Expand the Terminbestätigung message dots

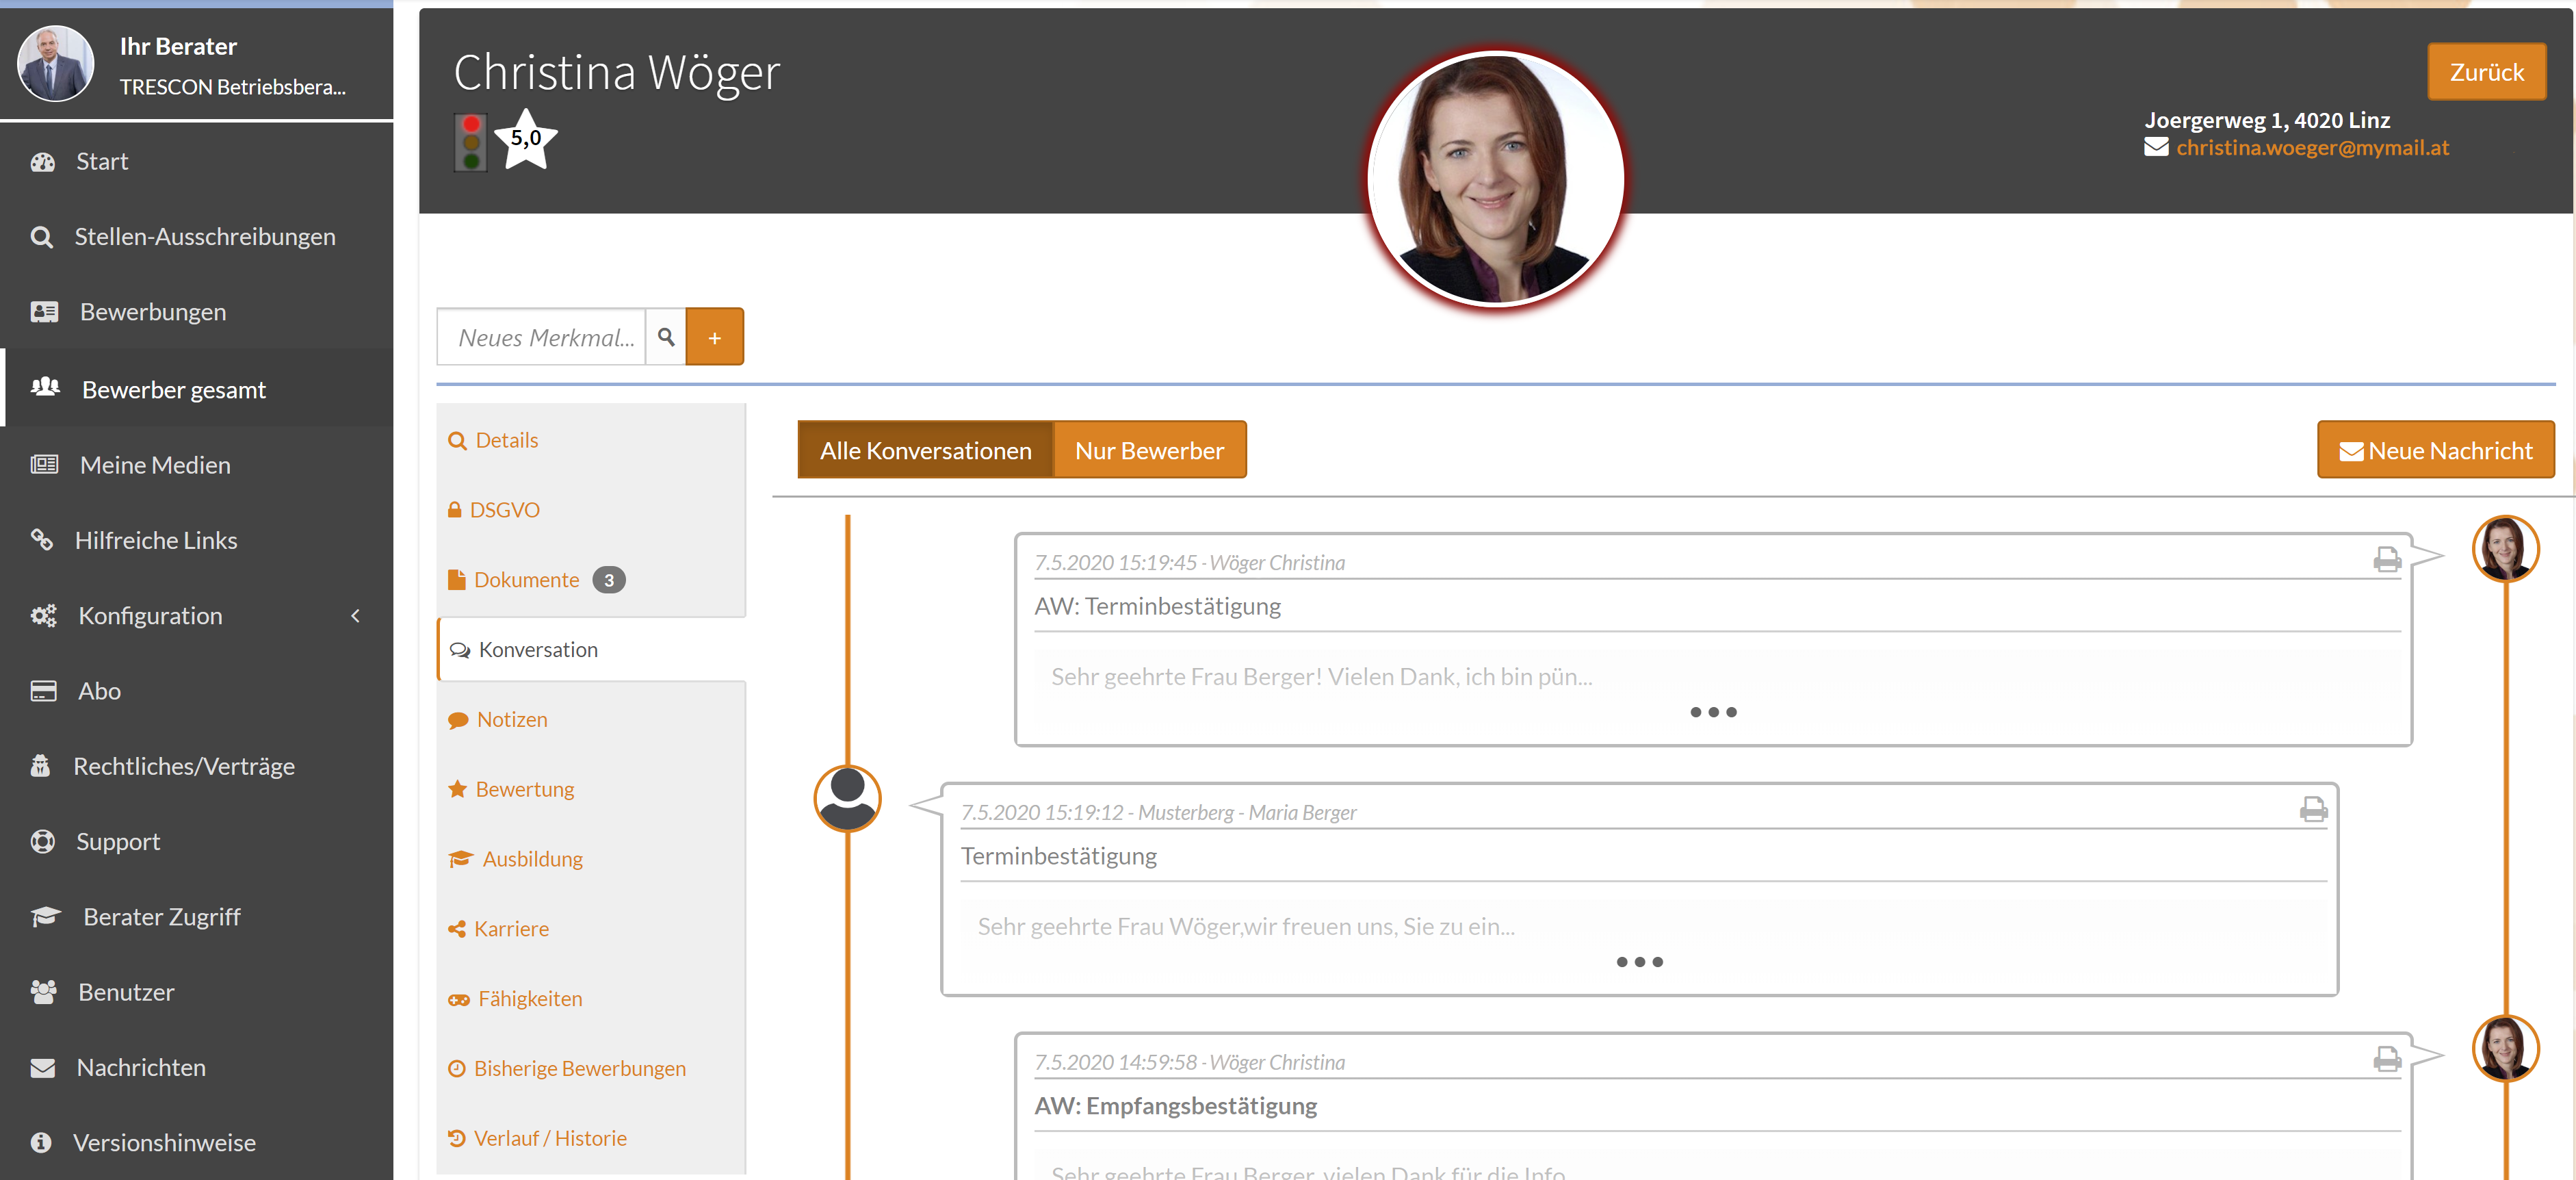(x=1639, y=962)
